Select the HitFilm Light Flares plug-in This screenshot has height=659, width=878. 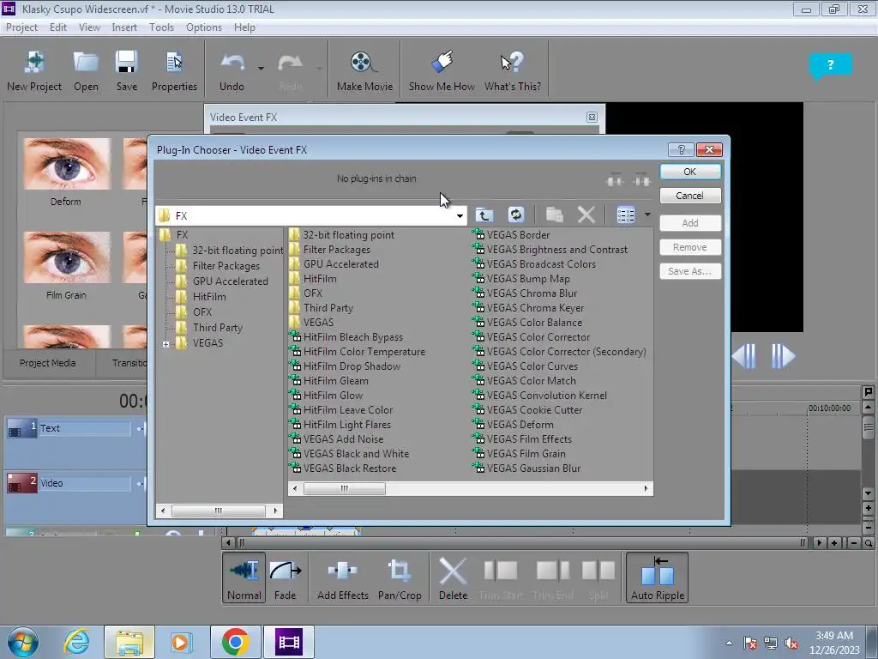[x=340, y=425]
